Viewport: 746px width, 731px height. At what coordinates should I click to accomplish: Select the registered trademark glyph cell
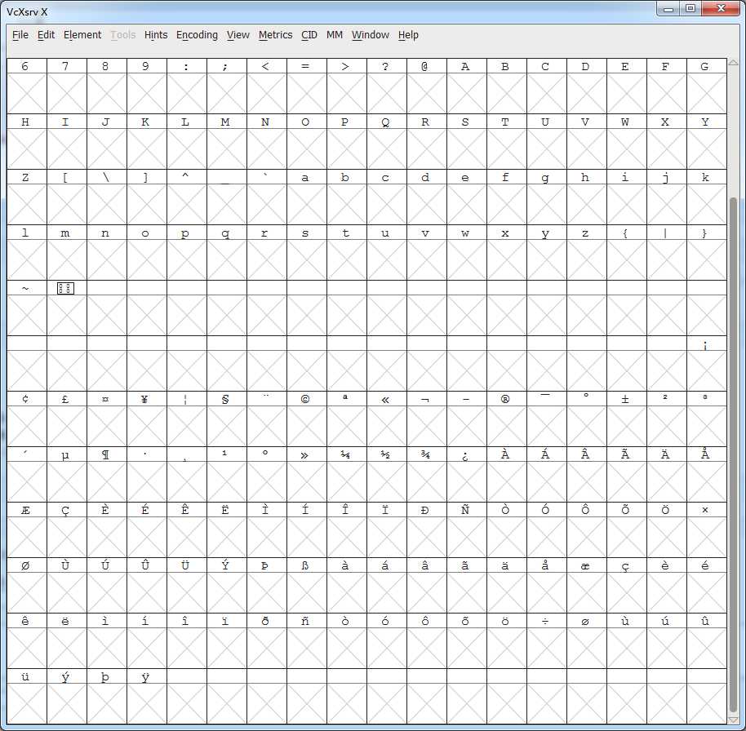tap(507, 419)
